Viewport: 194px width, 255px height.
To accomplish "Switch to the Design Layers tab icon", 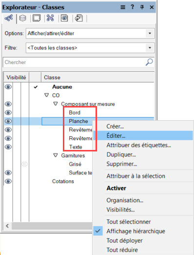I will pos(22,18).
